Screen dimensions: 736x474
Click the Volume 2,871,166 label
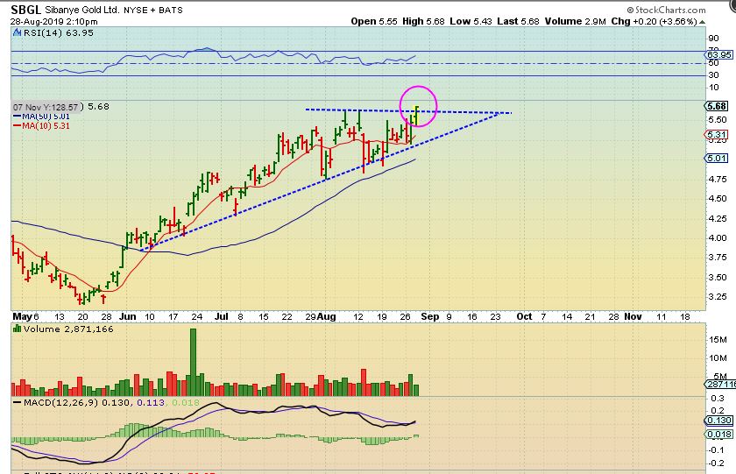[x=68, y=329]
